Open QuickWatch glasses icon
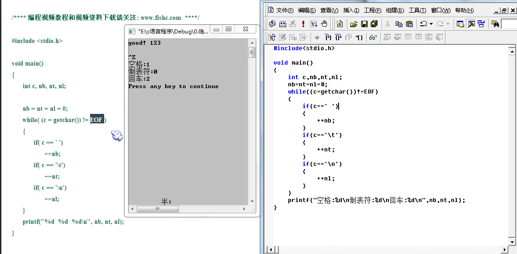This screenshot has width=517, height=254. pyautogui.click(x=373, y=37)
